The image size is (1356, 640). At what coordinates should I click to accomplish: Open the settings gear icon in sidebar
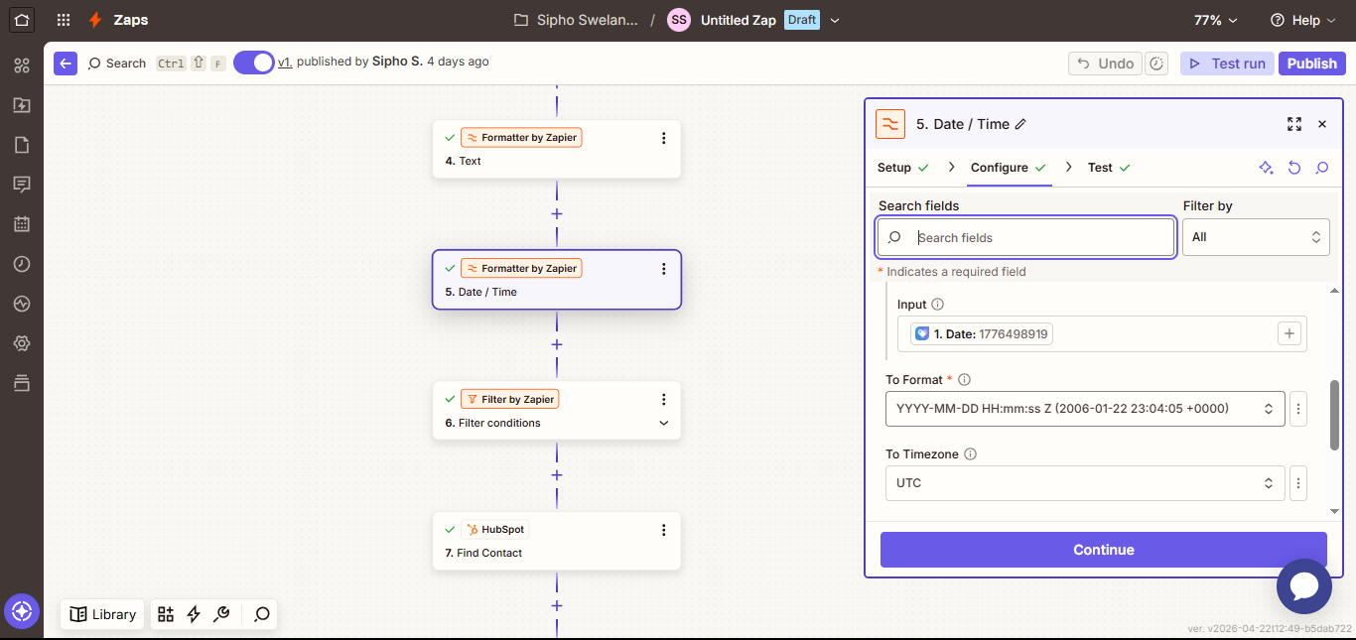22,343
